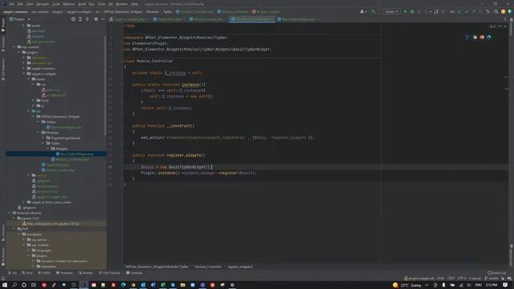This screenshot has width=514, height=289.
Task: Click the Search Everywhere magnifier icon
Action: tap(496, 11)
